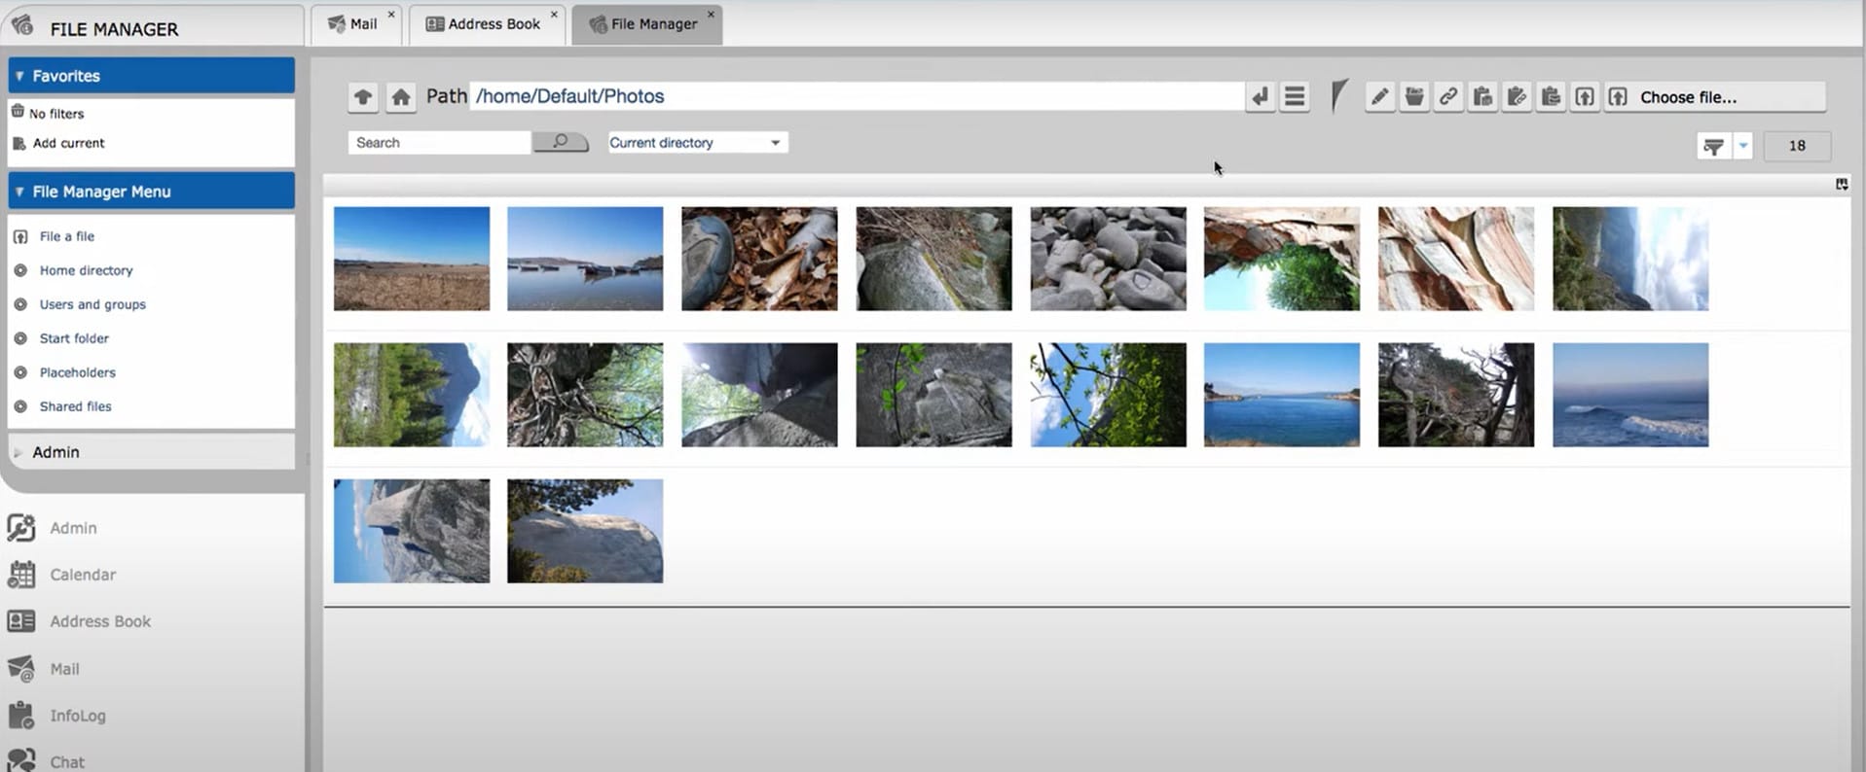
Task: Switch to the Address Book tab
Action: [485, 24]
